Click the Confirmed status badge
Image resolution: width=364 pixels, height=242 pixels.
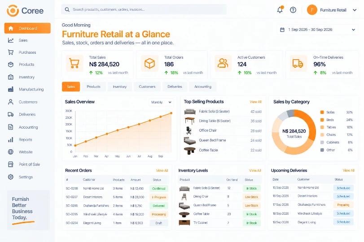(x=159, y=189)
